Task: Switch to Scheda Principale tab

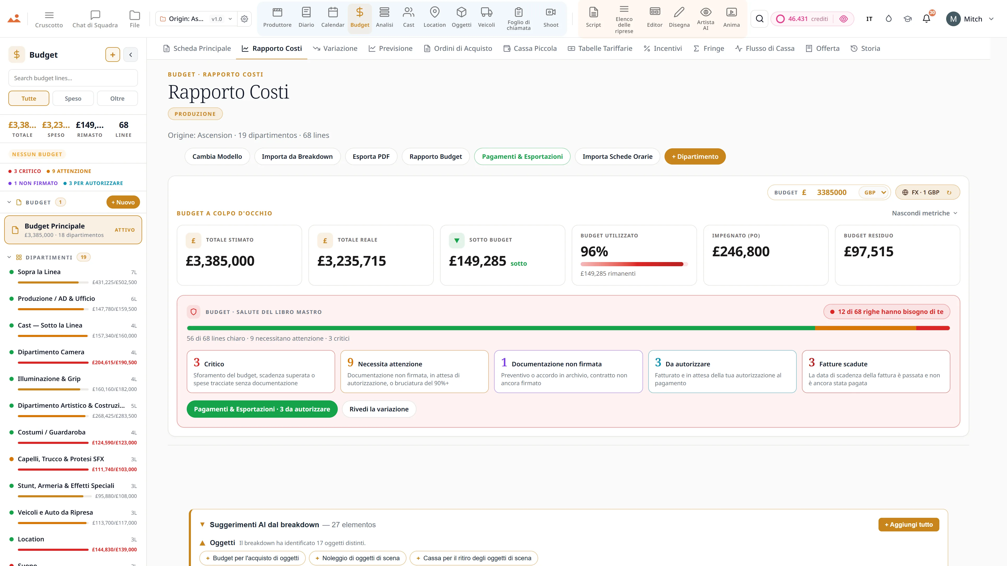Action: [197, 48]
